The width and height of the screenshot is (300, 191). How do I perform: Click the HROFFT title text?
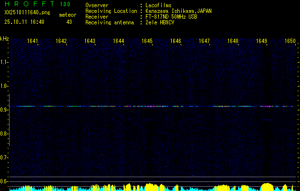30,4
